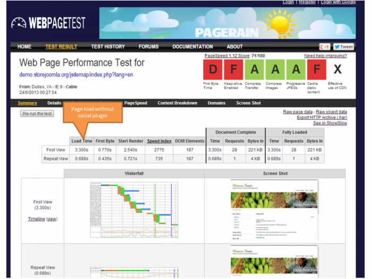The height and width of the screenshot is (279, 372).
Task: Click the WebPageTest logo
Action: pyautogui.click(x=48, y=23)
